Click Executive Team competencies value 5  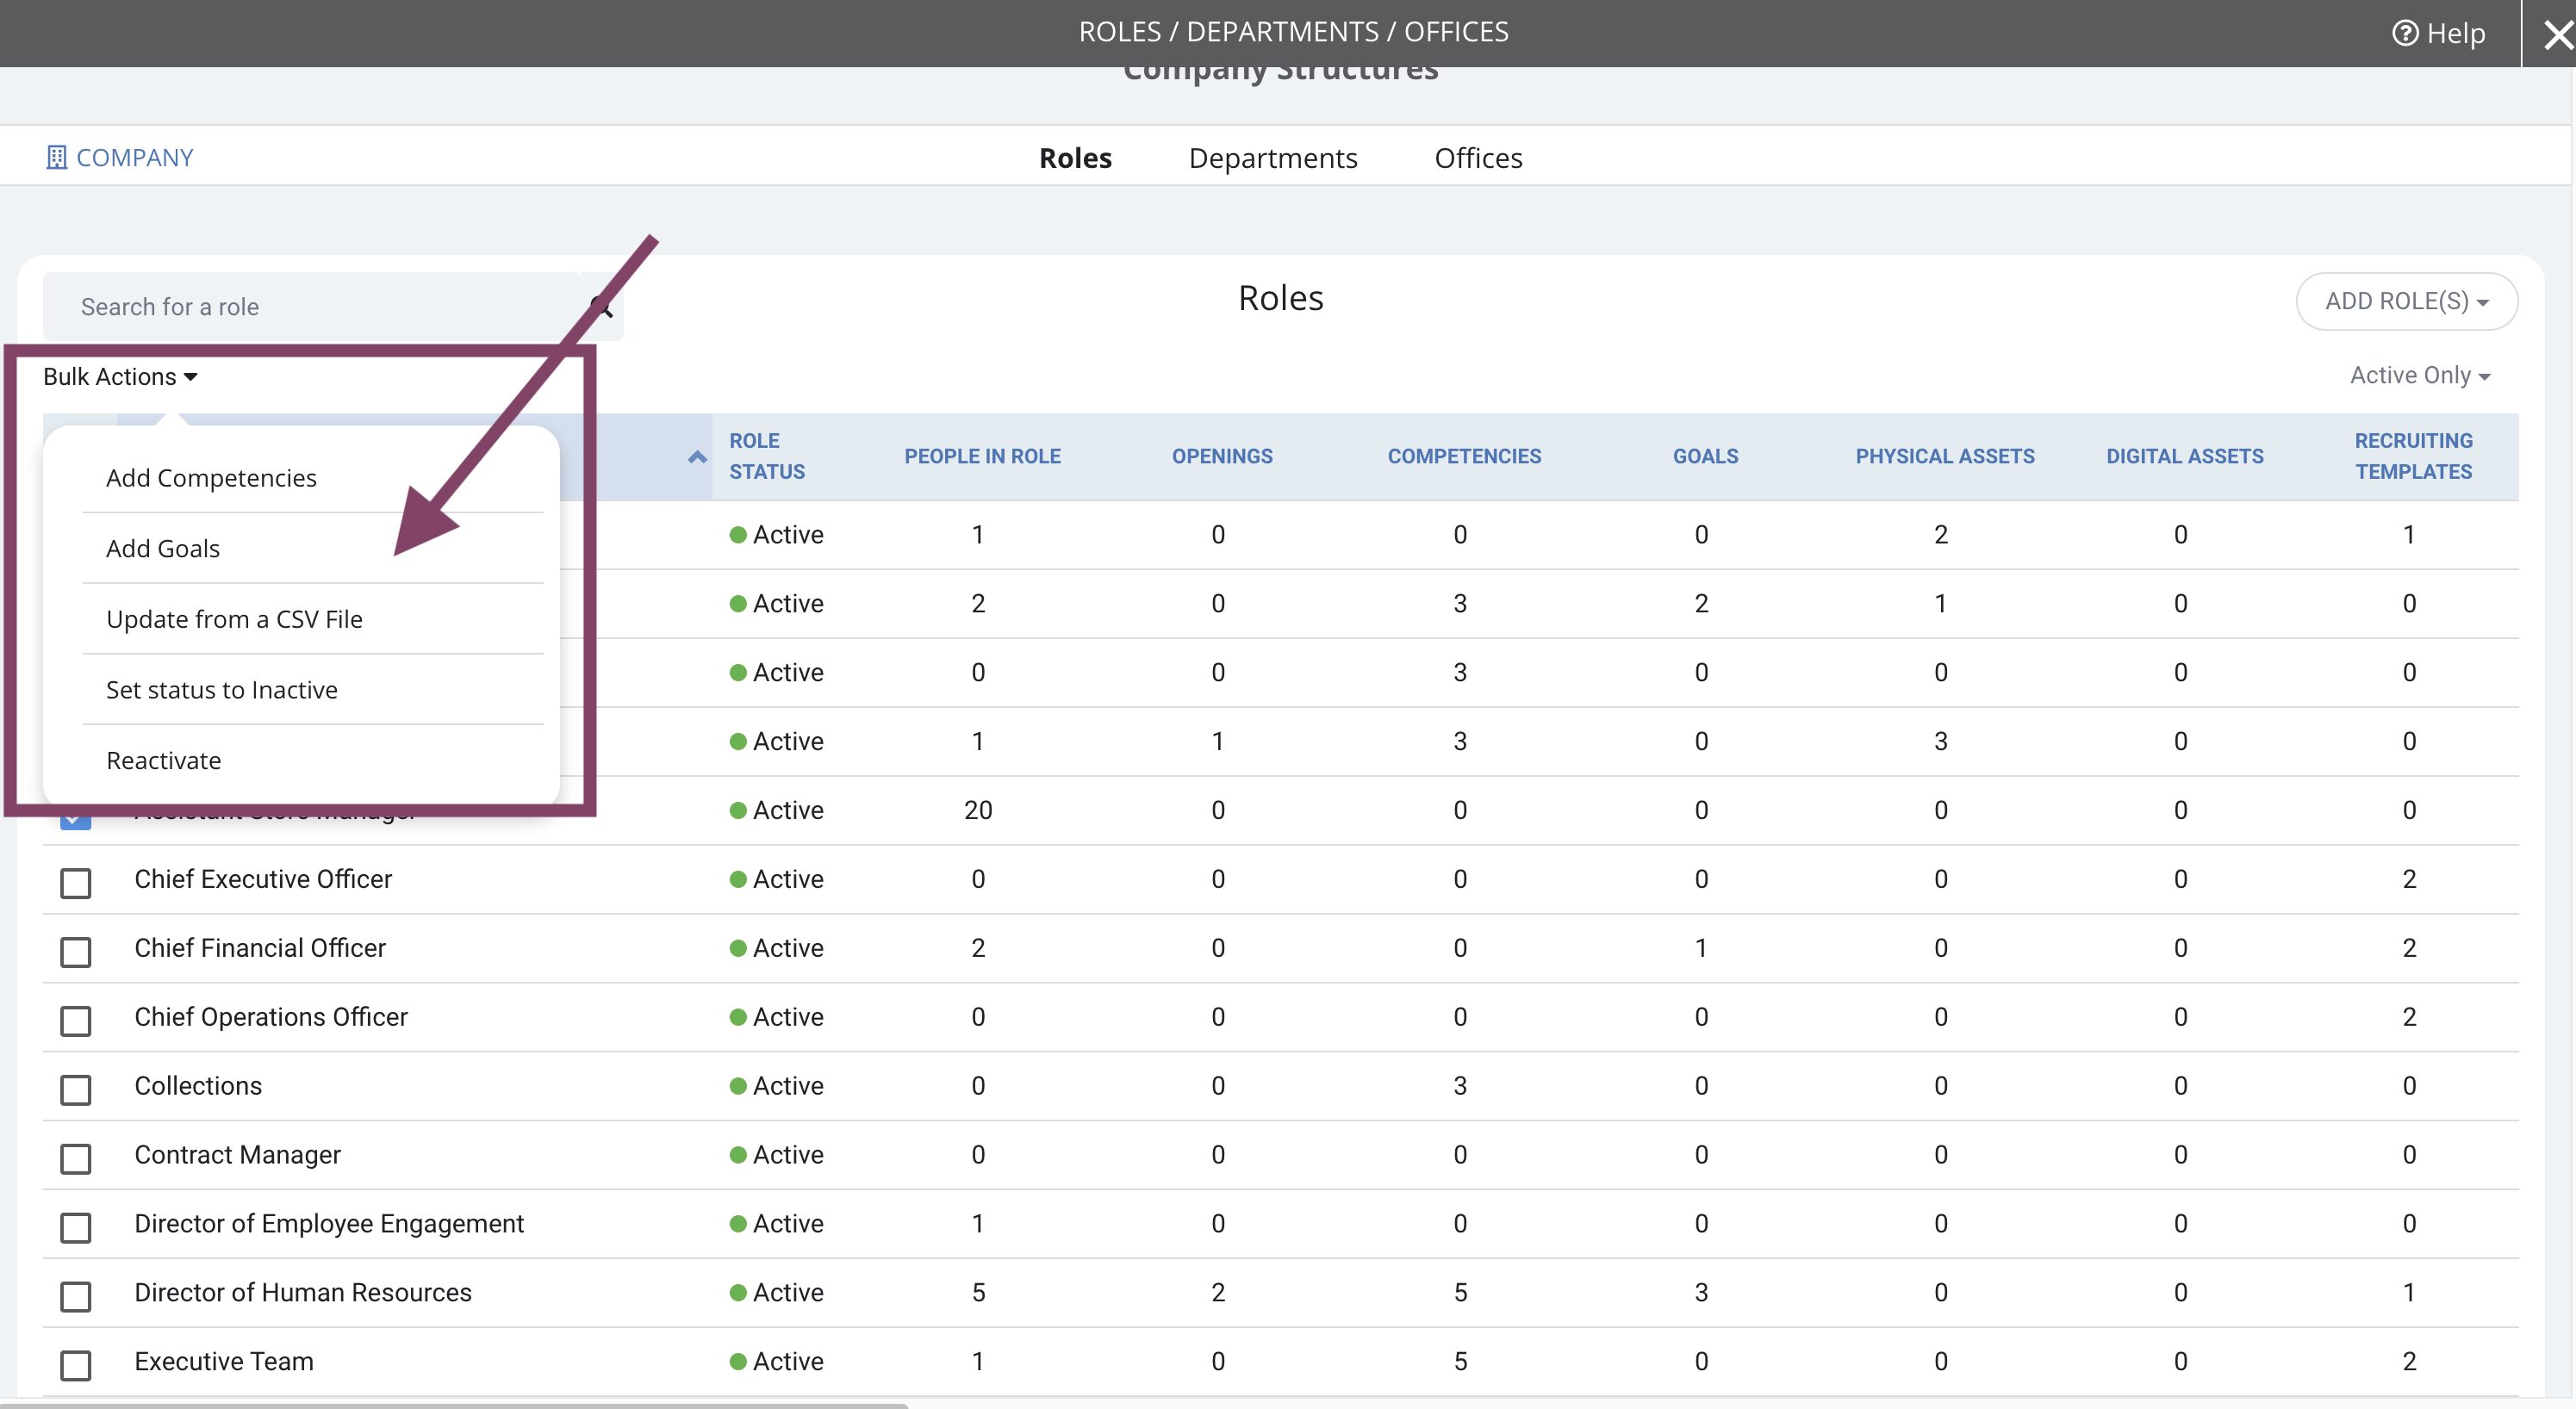pos(1460,1362)
